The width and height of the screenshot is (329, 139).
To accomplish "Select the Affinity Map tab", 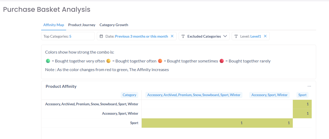I will tap(54, 25).
